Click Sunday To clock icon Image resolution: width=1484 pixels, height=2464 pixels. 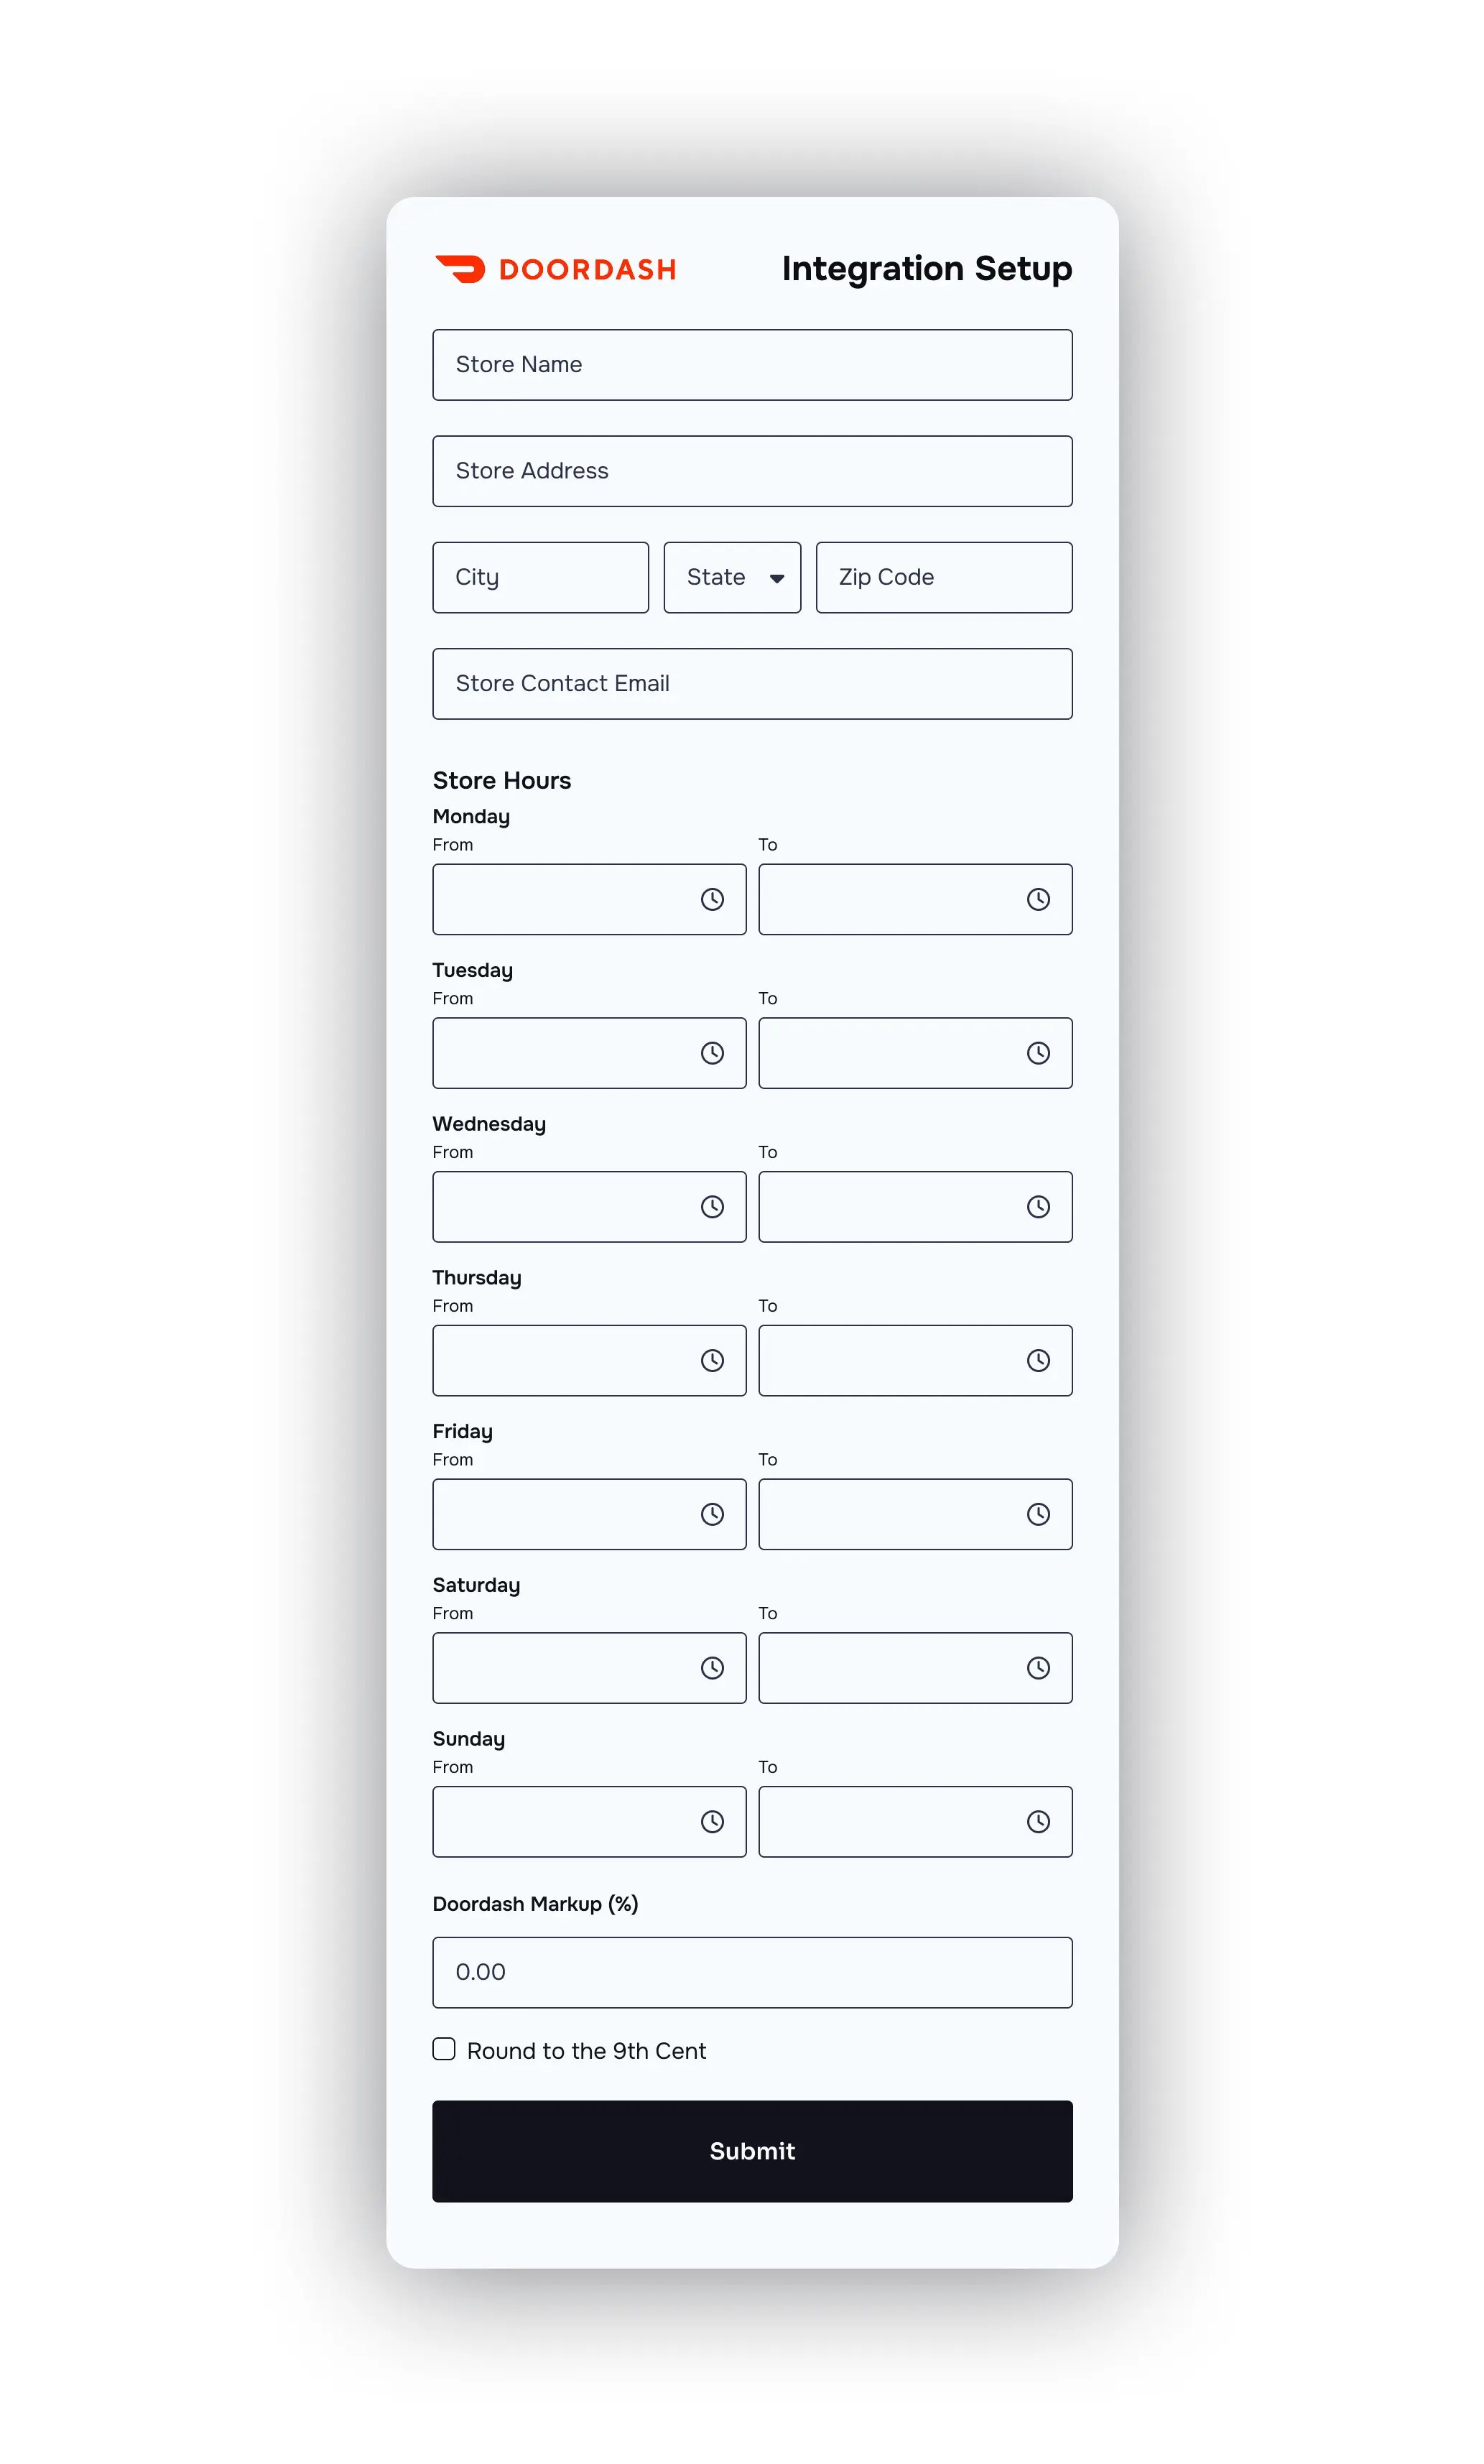1038,1821
